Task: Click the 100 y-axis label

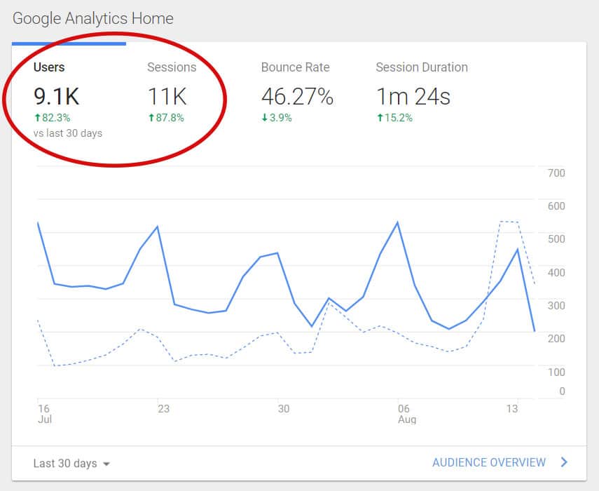Action: (556, 372)
